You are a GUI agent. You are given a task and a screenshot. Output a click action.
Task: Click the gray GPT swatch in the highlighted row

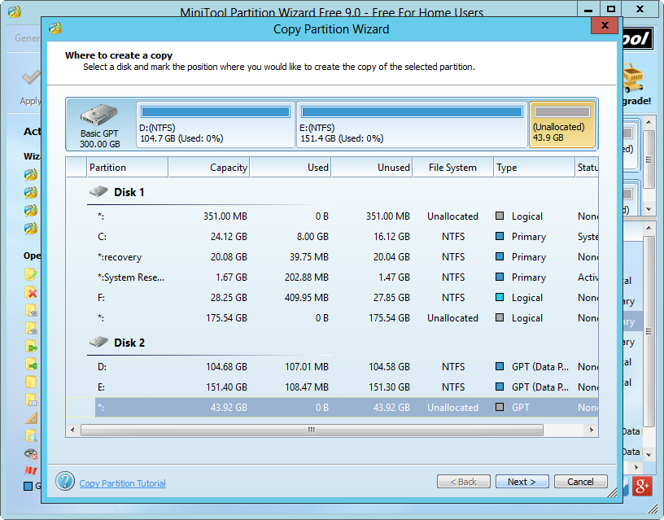click(x=500, y=407)
